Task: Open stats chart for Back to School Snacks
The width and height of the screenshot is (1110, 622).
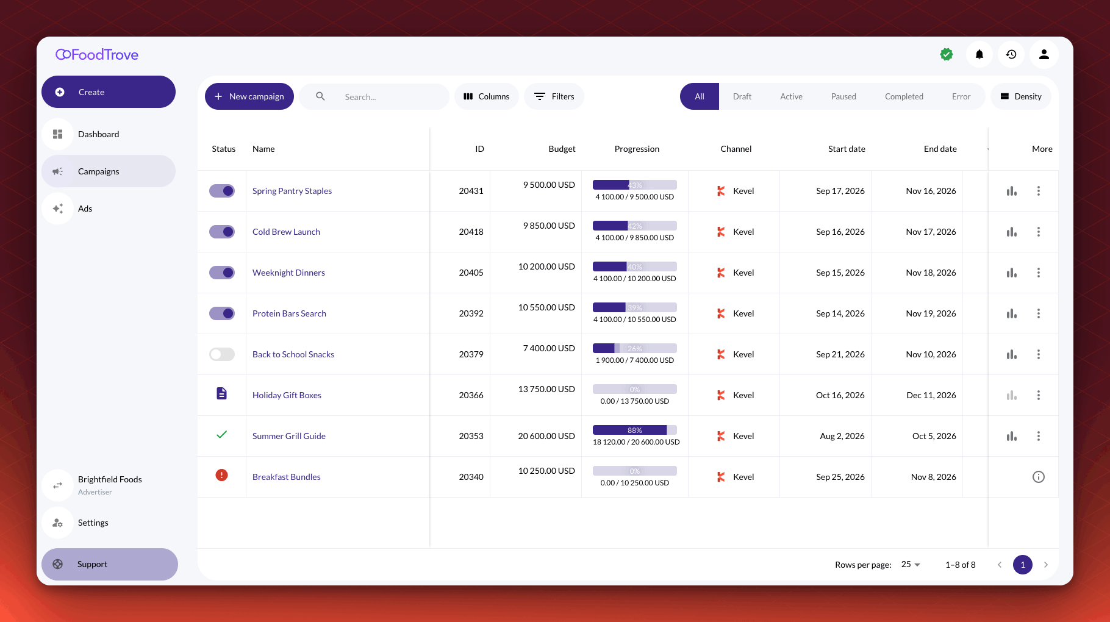Action: point(1012,354)
